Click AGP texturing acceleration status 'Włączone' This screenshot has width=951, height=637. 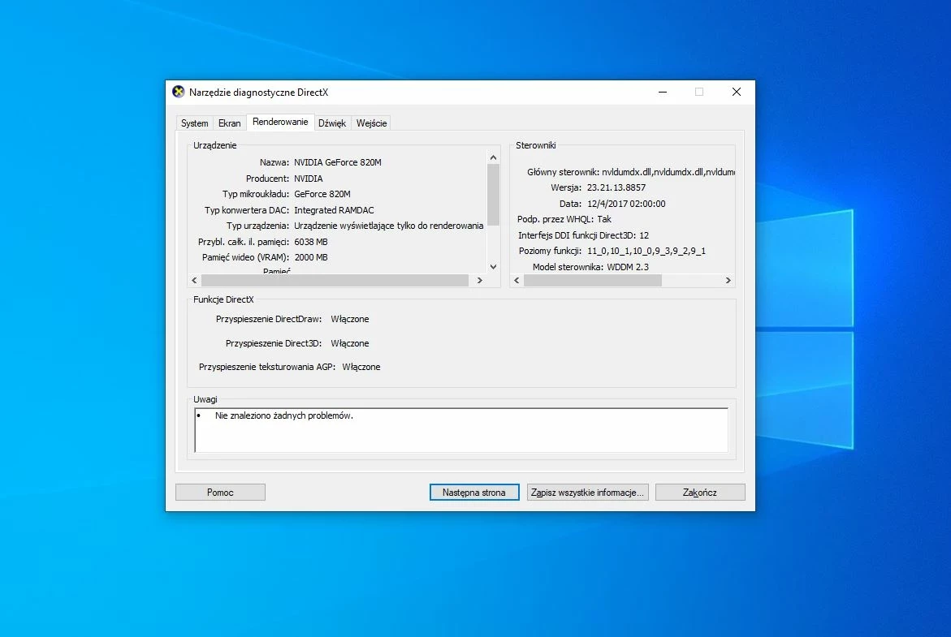pos(361,367)
